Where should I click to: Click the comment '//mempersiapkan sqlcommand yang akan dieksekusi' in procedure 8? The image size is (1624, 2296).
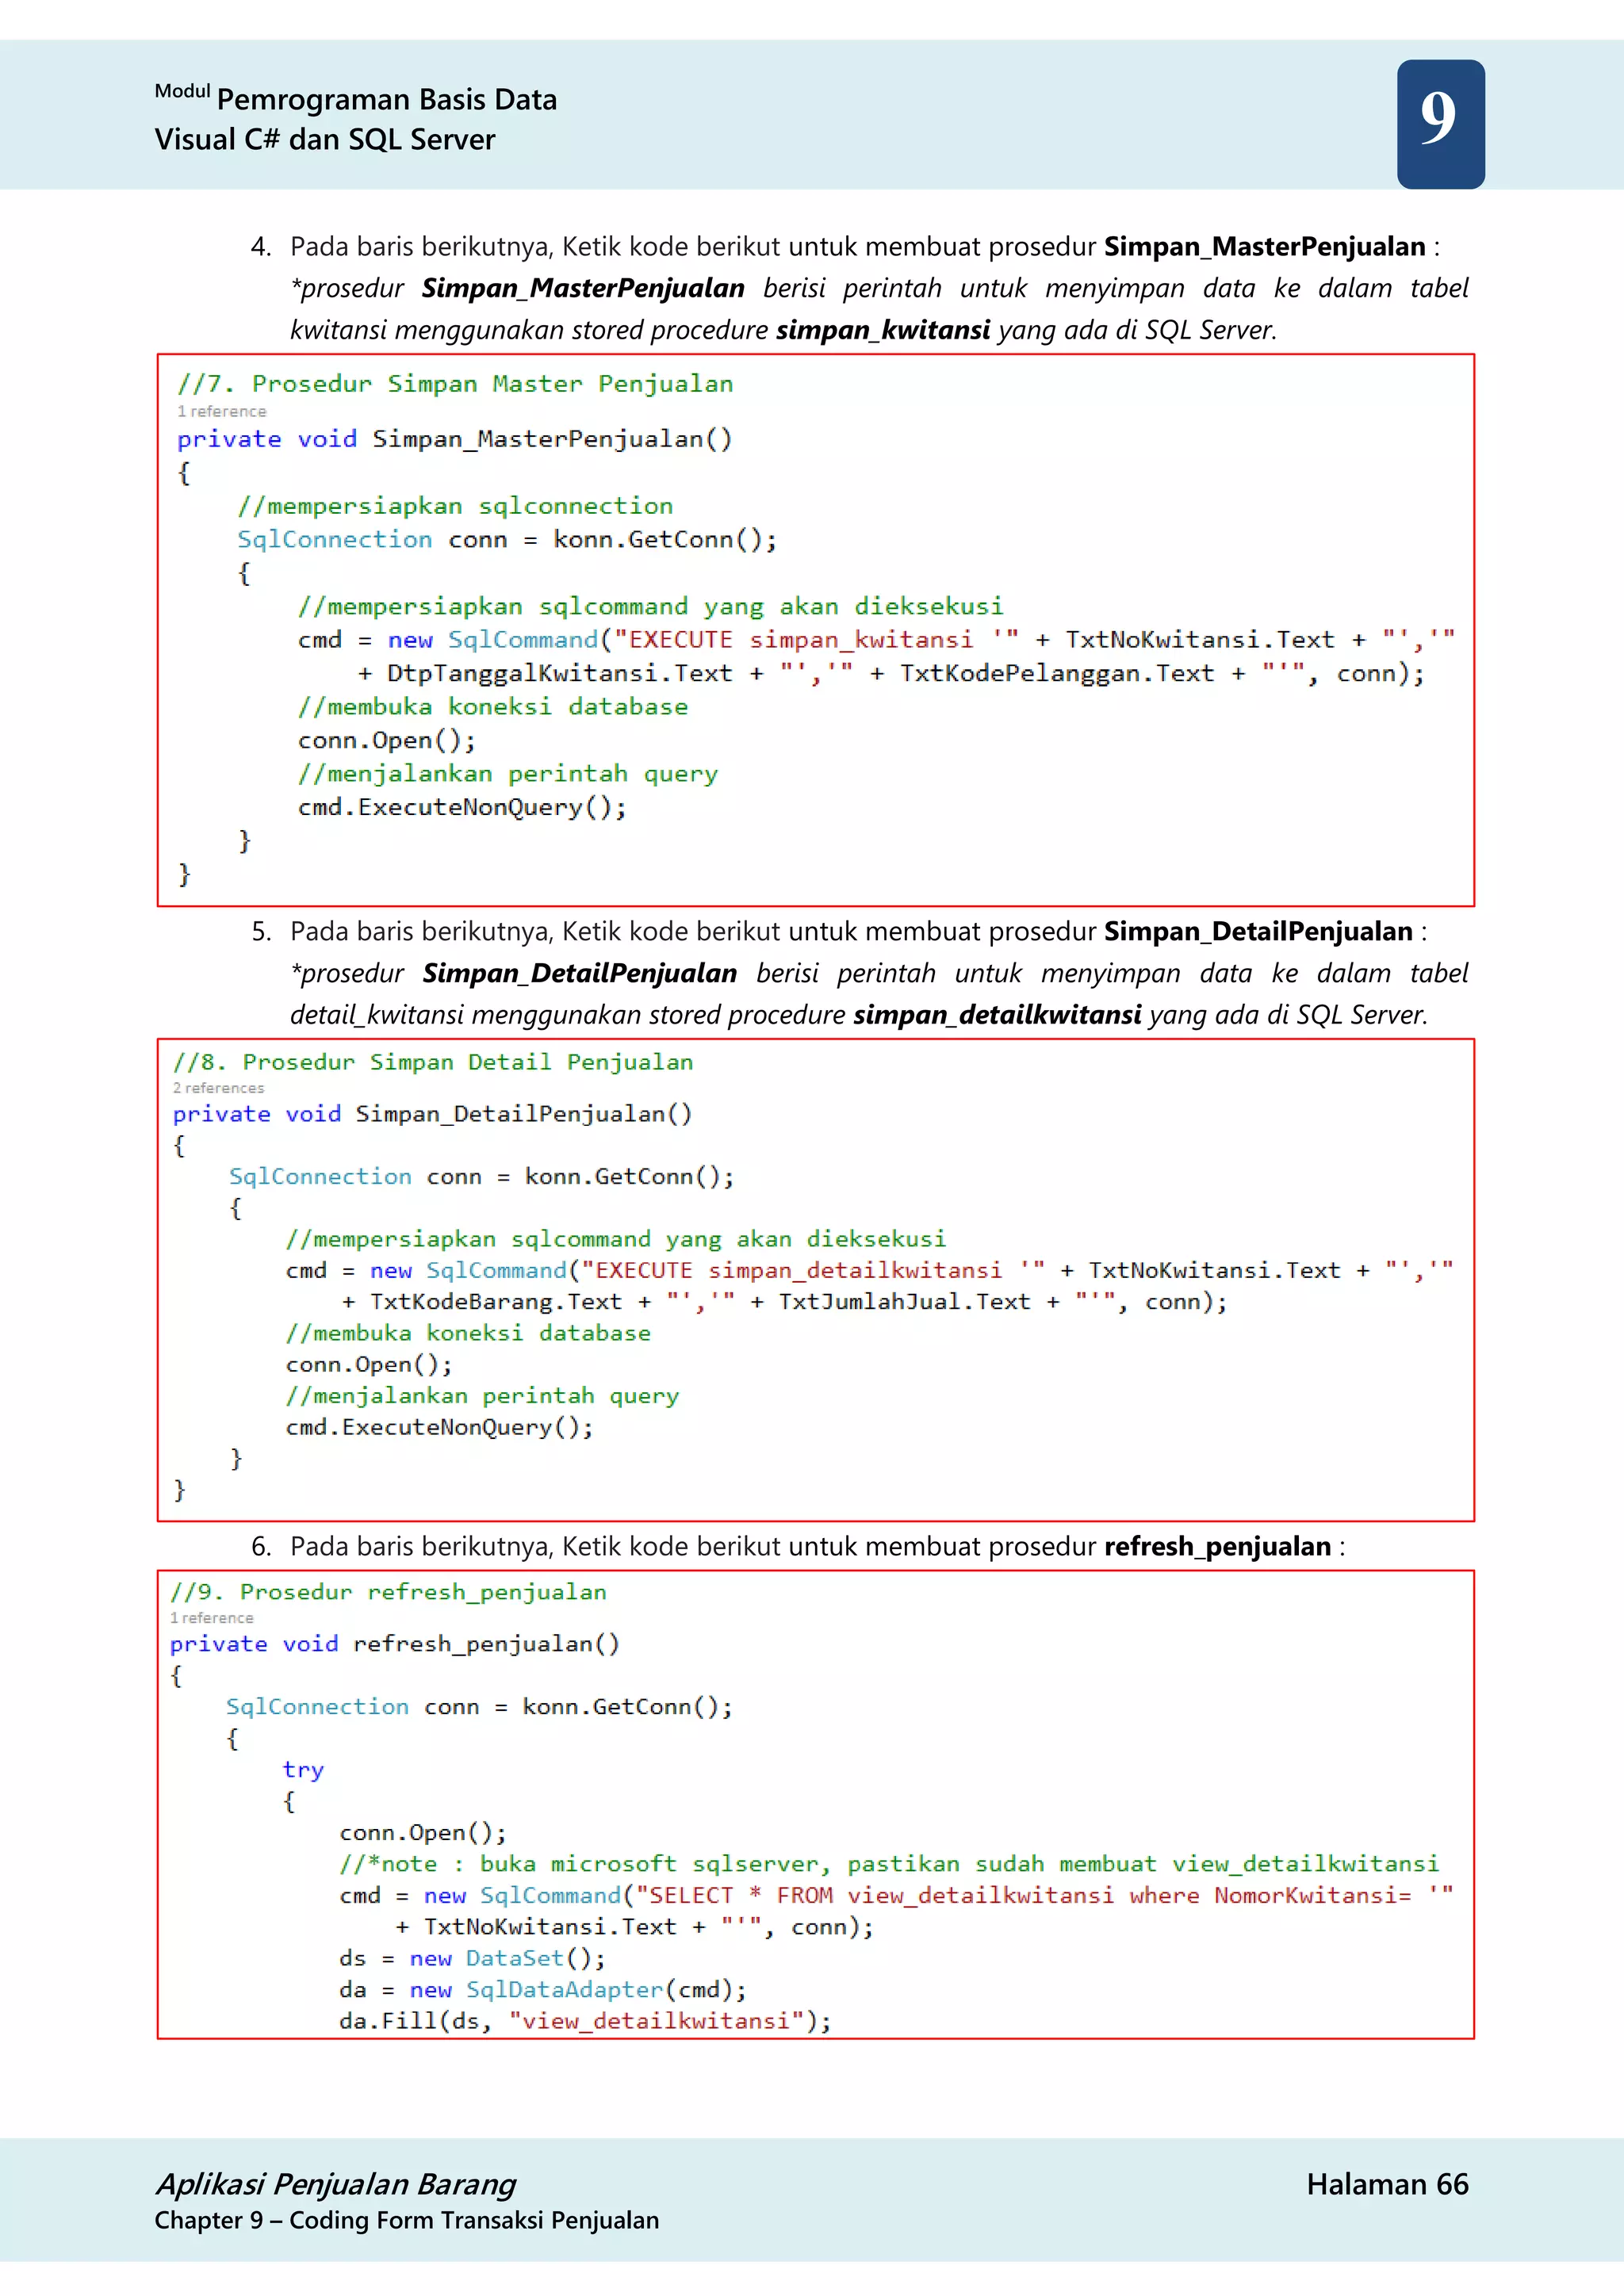(x=616, y=1239)
